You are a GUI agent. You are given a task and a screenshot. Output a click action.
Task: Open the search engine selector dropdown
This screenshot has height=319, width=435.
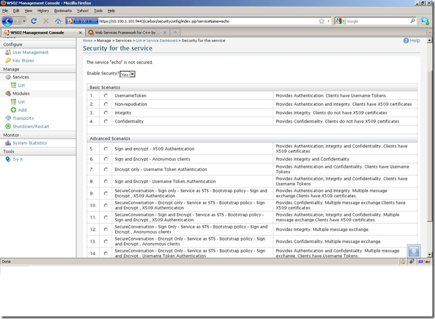pyautogui.click(x=340, y=21)
